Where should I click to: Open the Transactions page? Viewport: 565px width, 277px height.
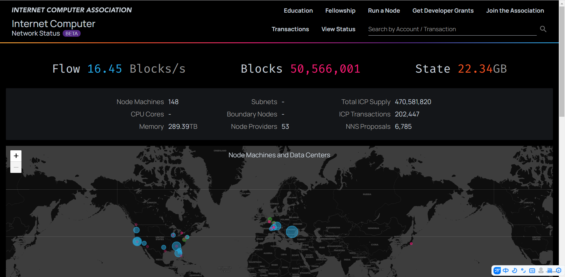[290, 29]
